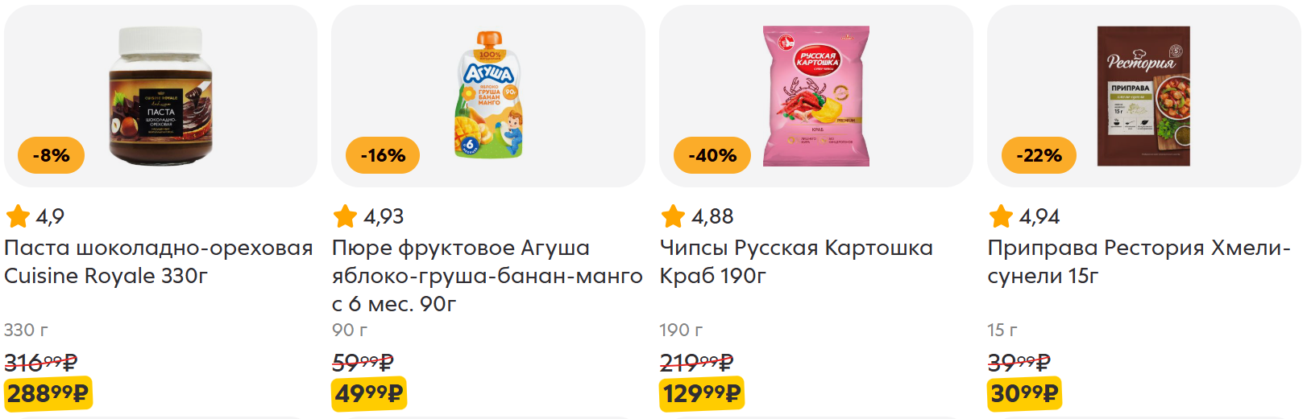Open Чипсы Русская Картошка Краб title
Image resolution: width=1307 pixels, height=419 pixels.
[x=796, y=261]
